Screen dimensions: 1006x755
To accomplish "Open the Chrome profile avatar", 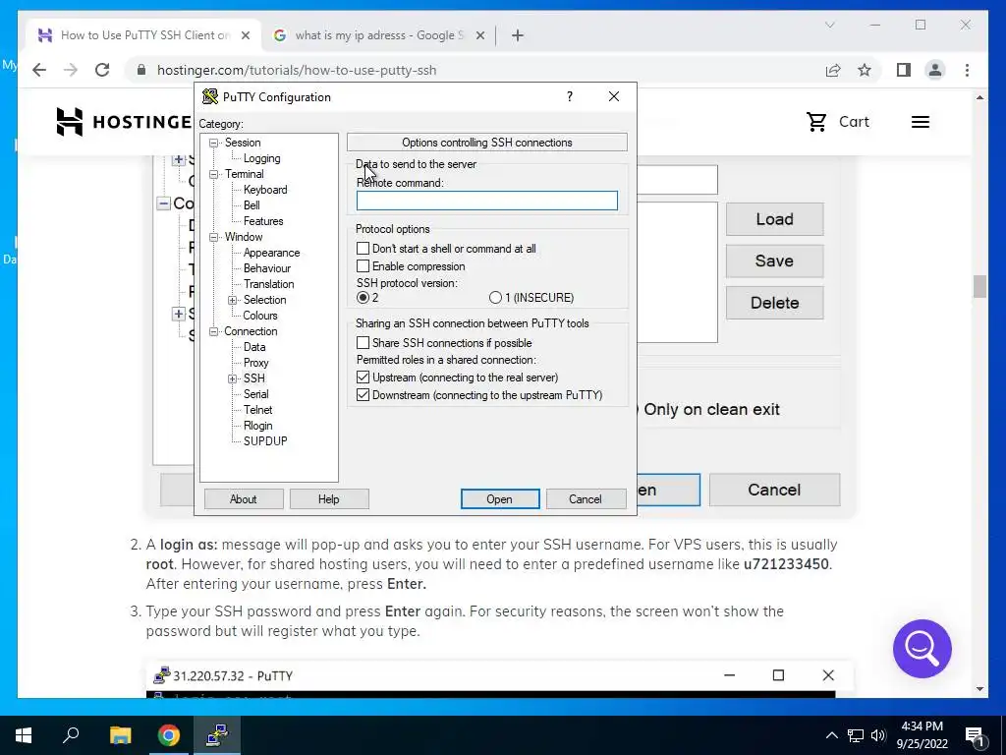I will coord(935,70).
